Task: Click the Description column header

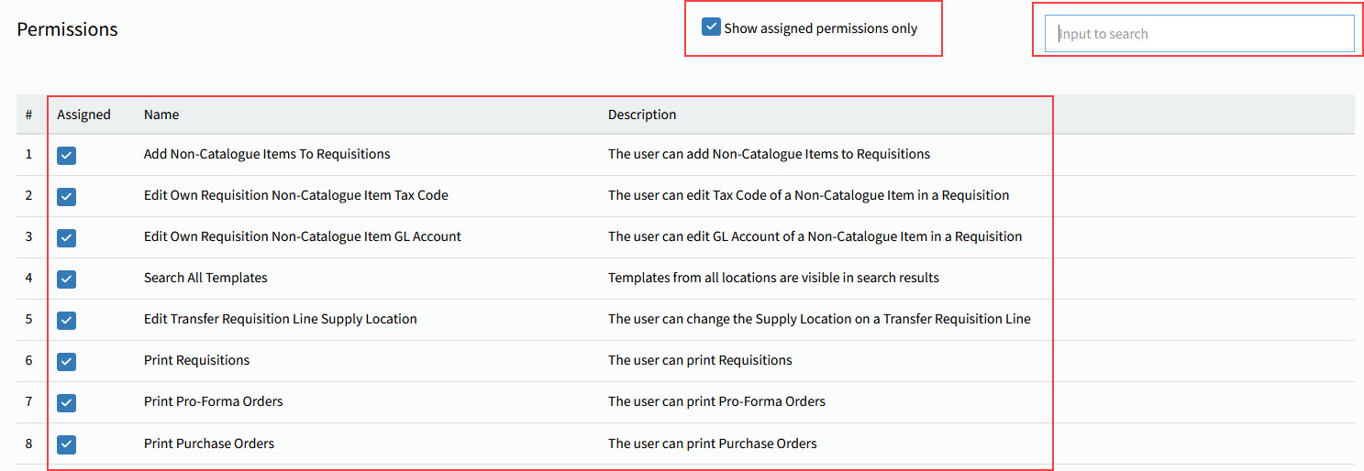Action: tap(642, 115)
